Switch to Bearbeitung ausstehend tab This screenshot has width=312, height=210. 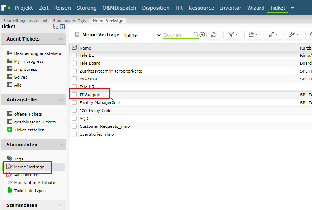(25, 21)
